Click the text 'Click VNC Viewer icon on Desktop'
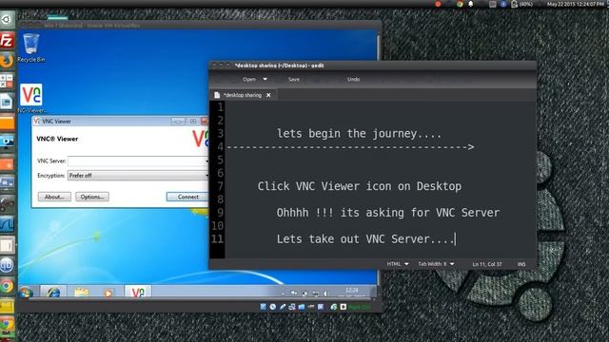 point(360,186)
